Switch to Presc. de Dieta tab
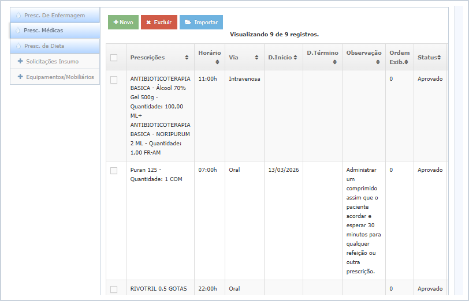This screenshot has width=469, height=301. (x=55, y=46)
